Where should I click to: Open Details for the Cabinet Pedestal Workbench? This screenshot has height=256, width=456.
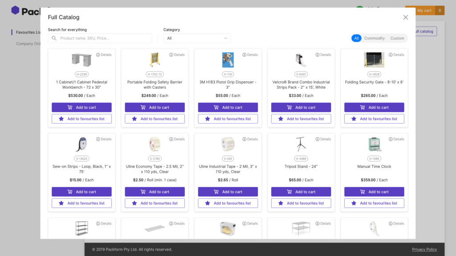click(104, 55)
